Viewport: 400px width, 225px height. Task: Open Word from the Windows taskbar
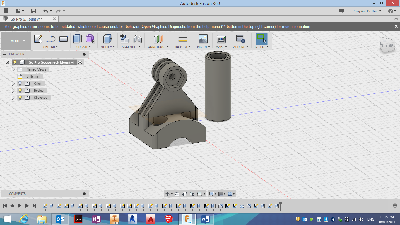[205, 219]
